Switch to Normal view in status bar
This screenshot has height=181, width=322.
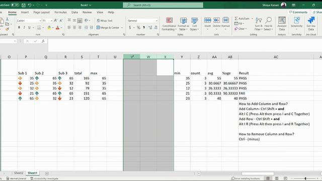point(268,178)
